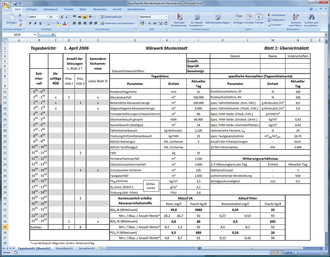Toggle macro recording icon next to Bereit
The width and height of the screenshot is (330, 257).
coord(16,253)
